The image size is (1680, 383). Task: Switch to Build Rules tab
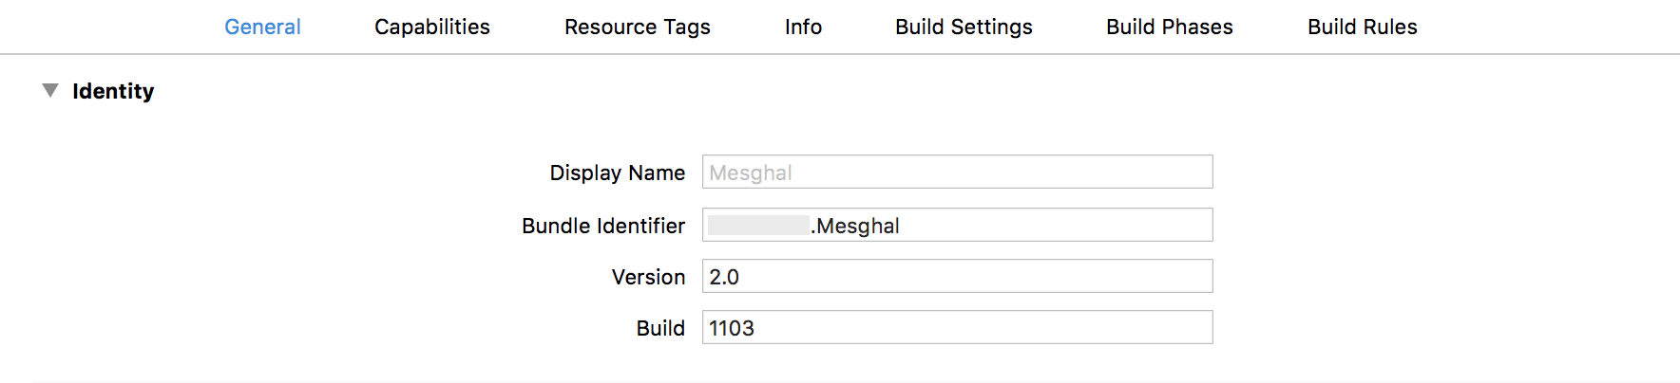tap(1362, 27)
